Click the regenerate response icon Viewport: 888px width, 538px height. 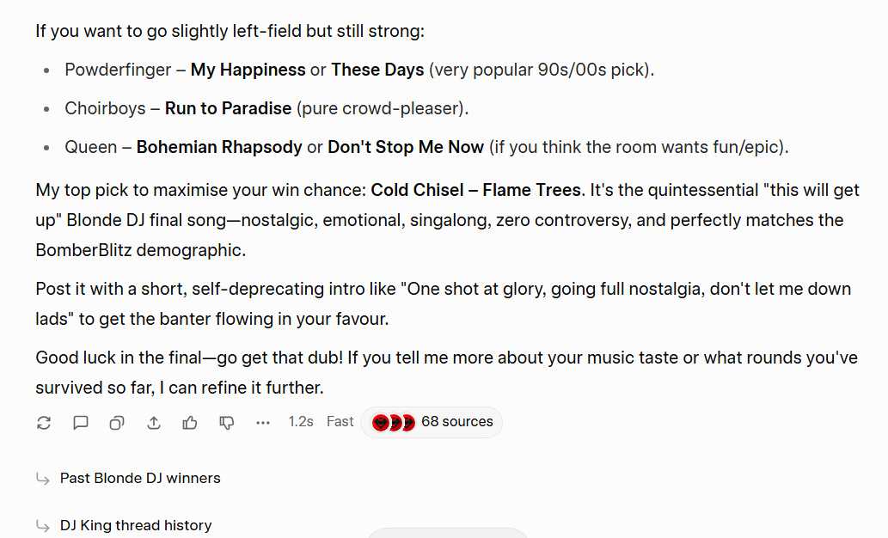(x=44, y=422)
